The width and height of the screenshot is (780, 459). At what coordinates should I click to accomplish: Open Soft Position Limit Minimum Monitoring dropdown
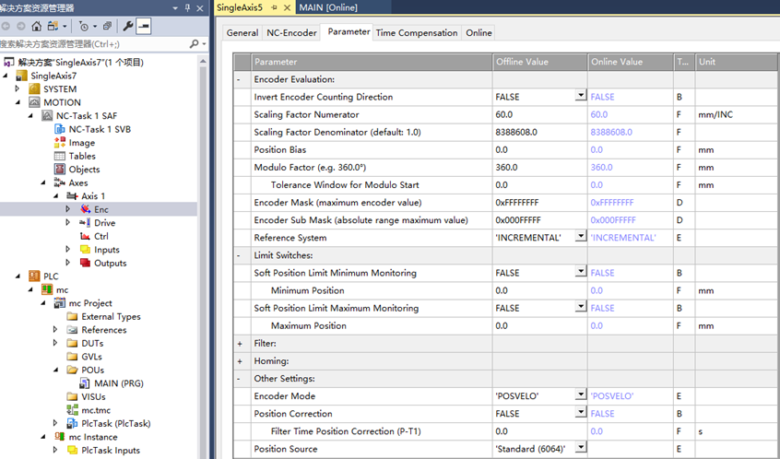click(x=581, y=271)
